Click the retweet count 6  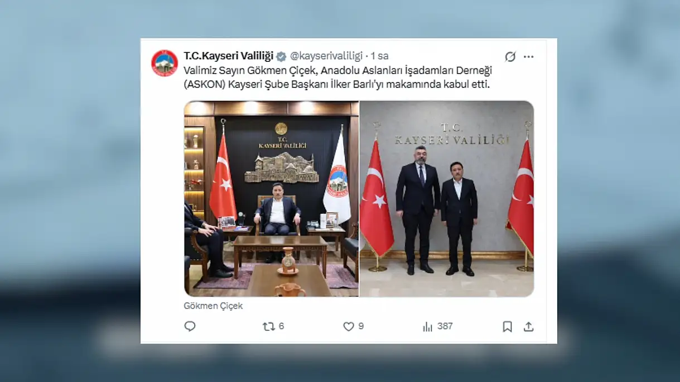(x=282, y=326)
